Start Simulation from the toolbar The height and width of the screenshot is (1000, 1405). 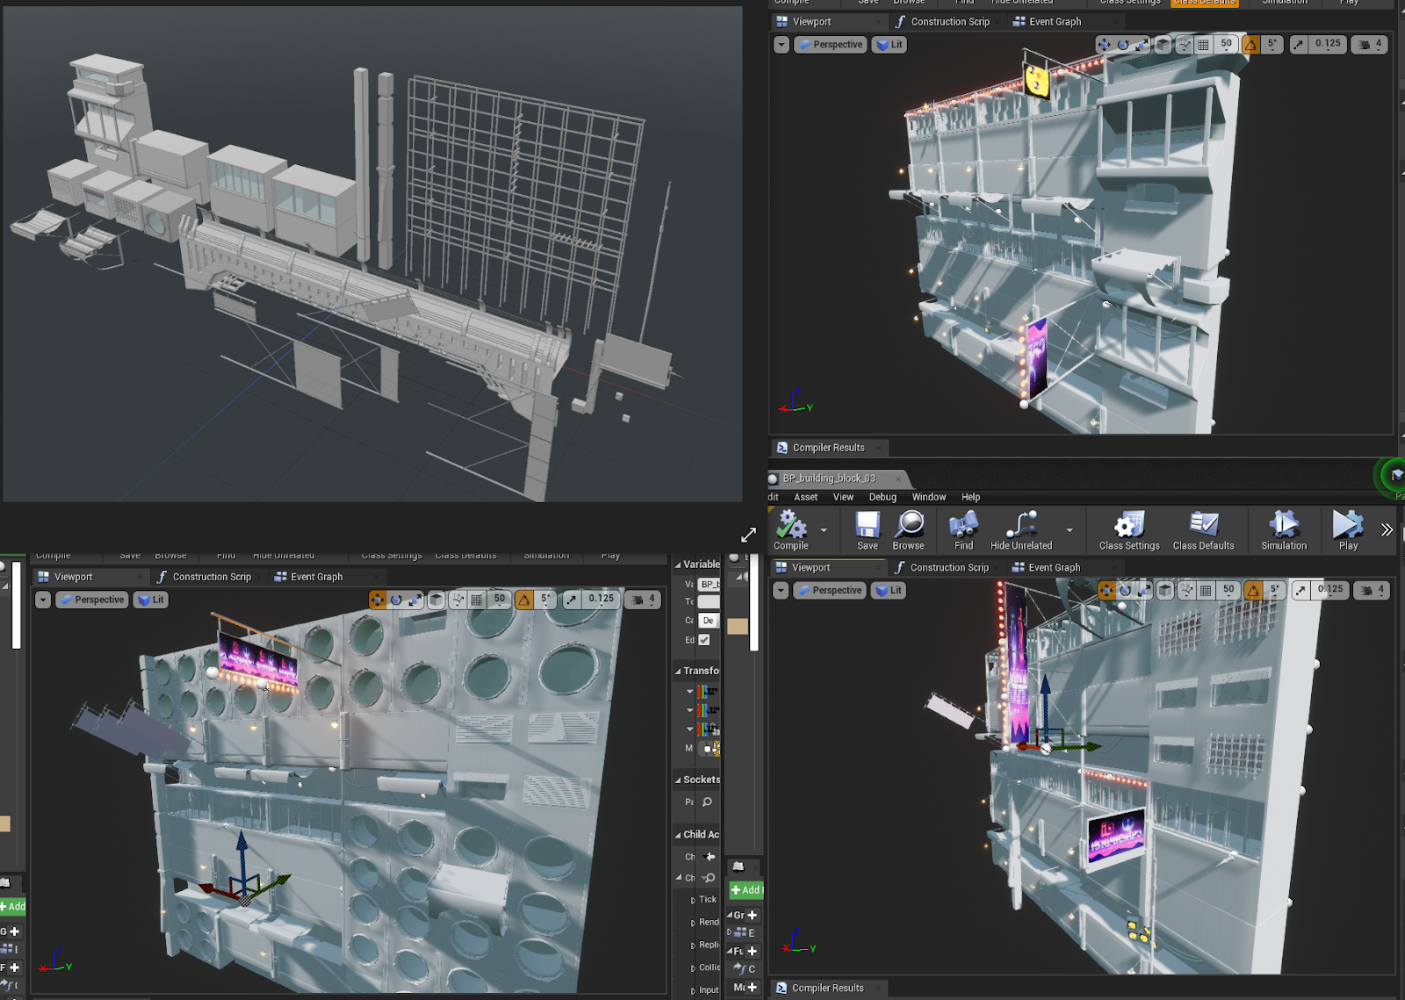coord(1284,525)
